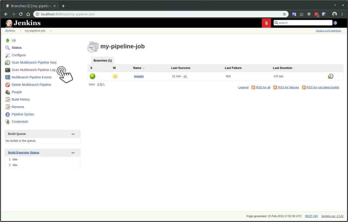The width and height of the screenshot is (348, 222).
Task: Click the Jenkins breadcrumb link
Action: [10, 31]
